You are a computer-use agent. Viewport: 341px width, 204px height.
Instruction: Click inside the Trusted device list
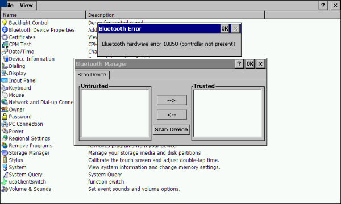[228, 113]
